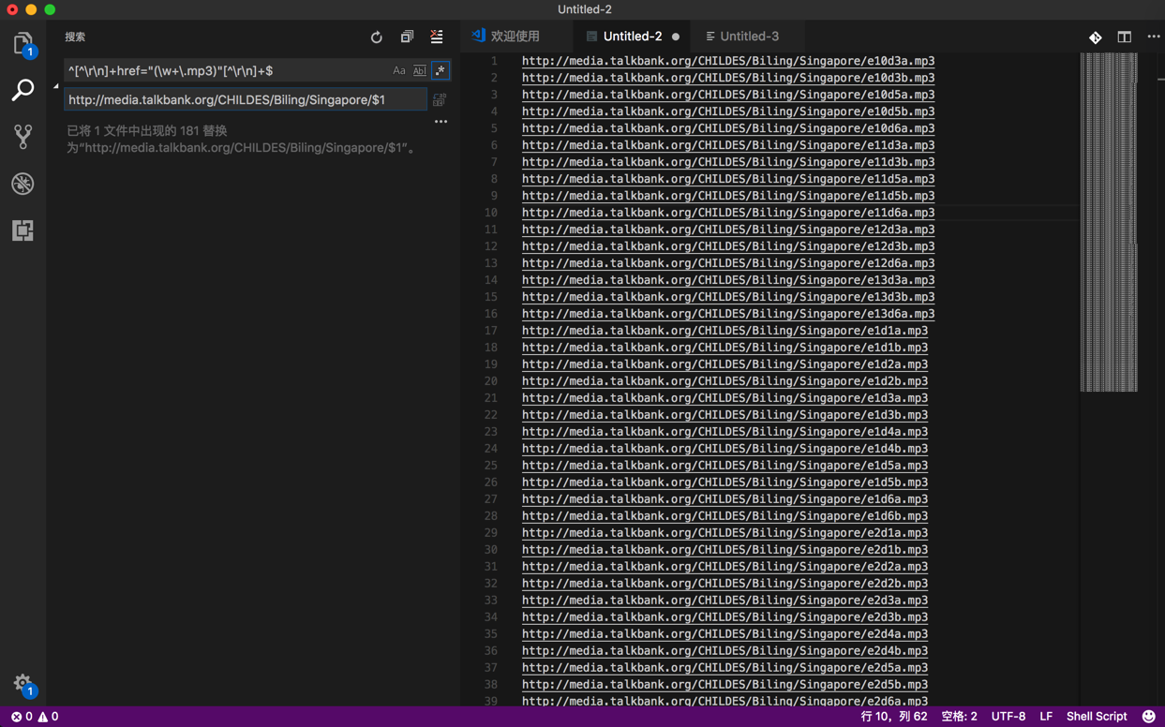The height and width of the screenshot is (727, 1165).
Task: Switch to the Untitled-3 tab
Action: point(749,37)
